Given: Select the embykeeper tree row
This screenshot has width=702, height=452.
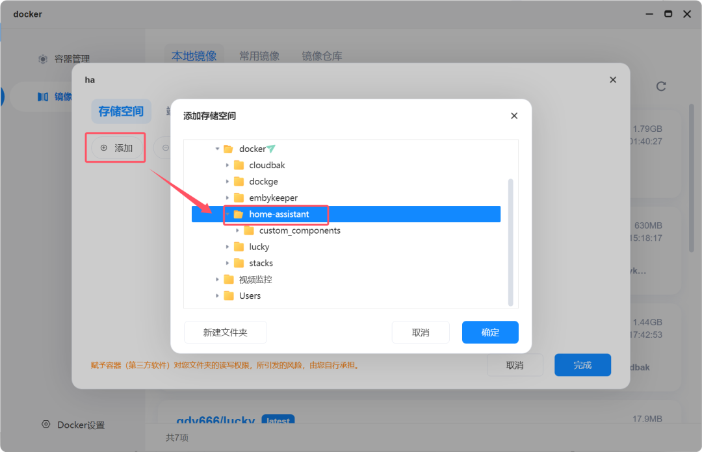Looking at the screenshot, I should point(346,198).
